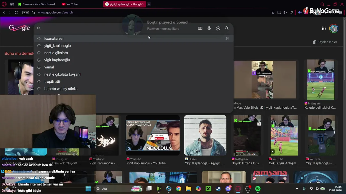
Task: Reload the current page
Action: [16, 12]
